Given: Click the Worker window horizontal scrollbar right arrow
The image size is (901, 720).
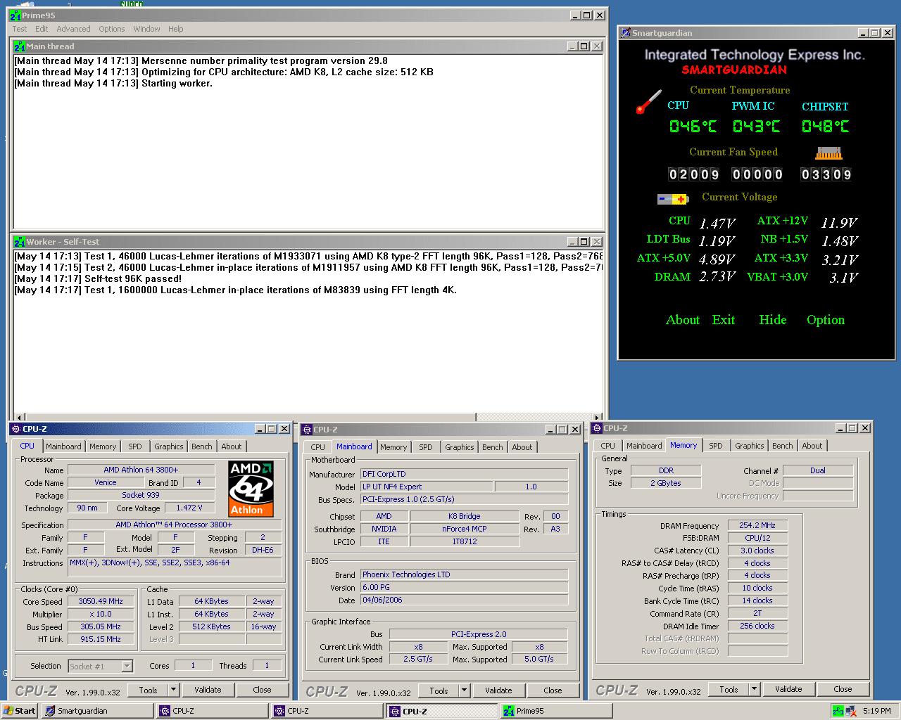Looking at the screenshot, I should 597,417.
